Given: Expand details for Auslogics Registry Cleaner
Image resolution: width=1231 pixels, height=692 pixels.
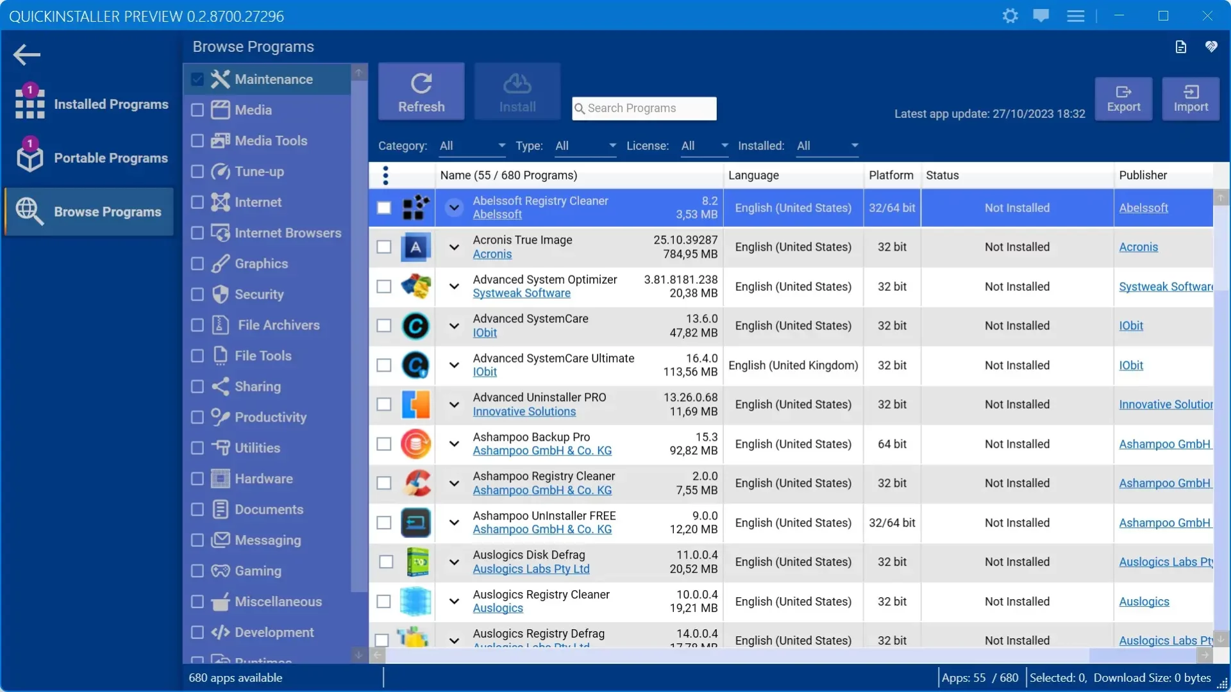Looking at the screenshot, I should (x=454, y=602).
